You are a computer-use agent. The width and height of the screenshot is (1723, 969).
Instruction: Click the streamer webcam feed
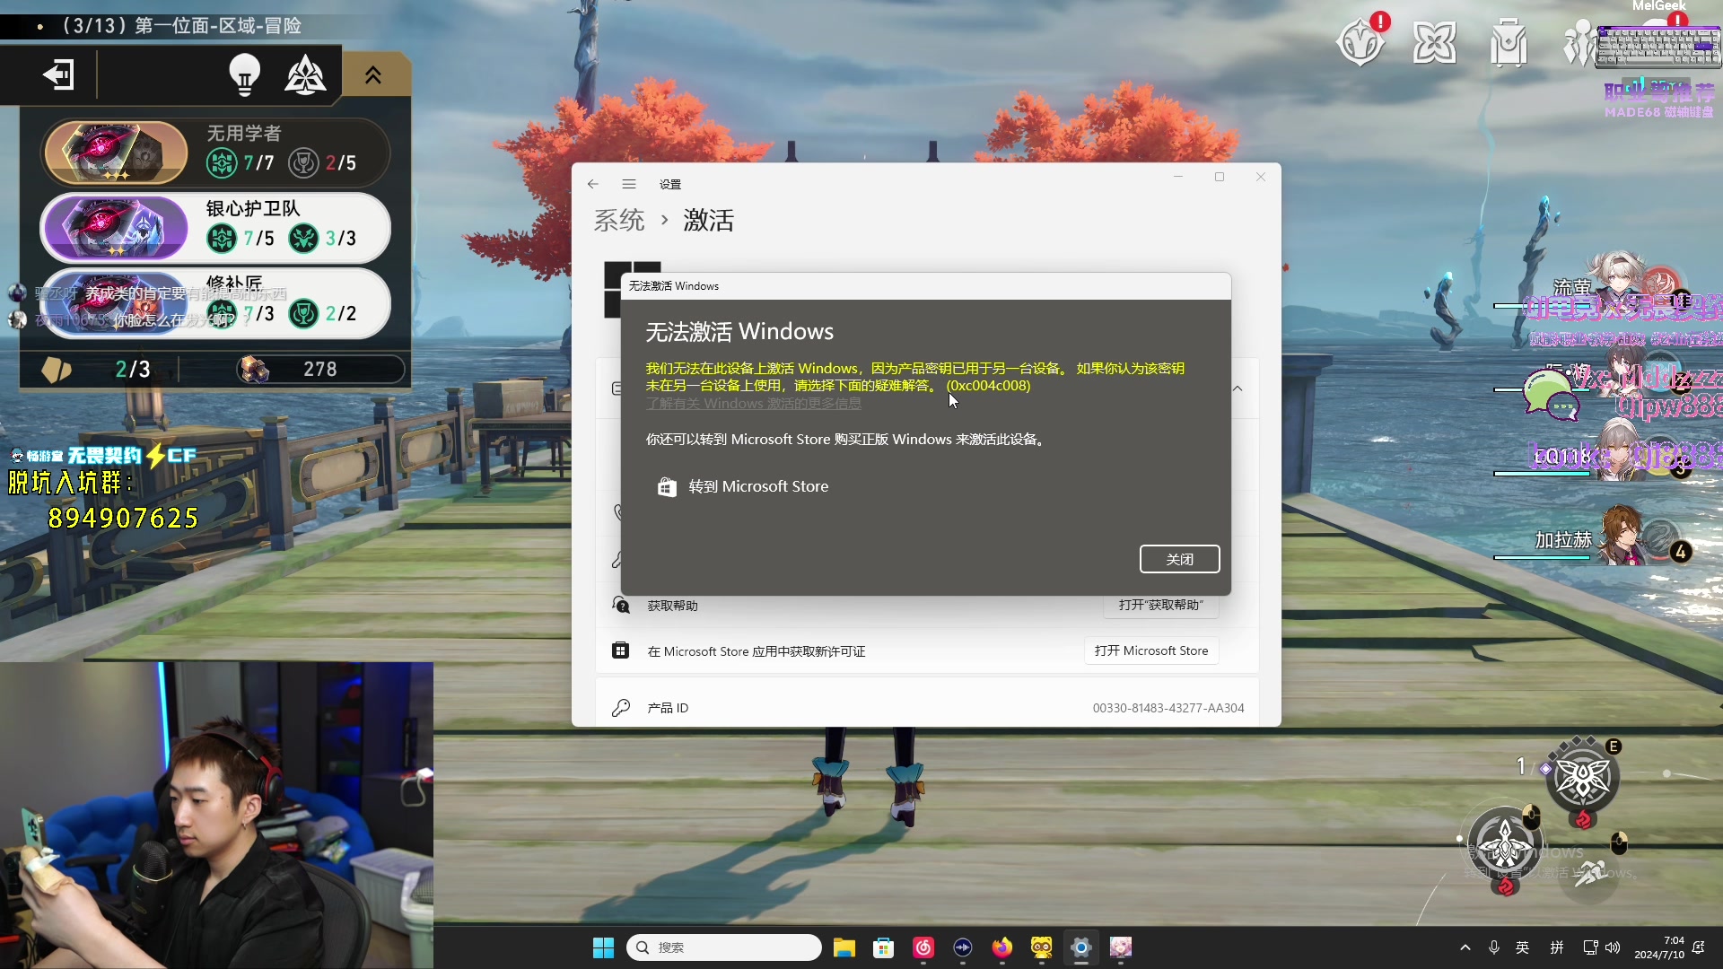pyautogui.click(x=216, y=816)
